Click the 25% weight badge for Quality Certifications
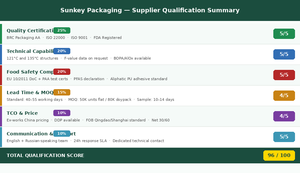 [62, 31]
